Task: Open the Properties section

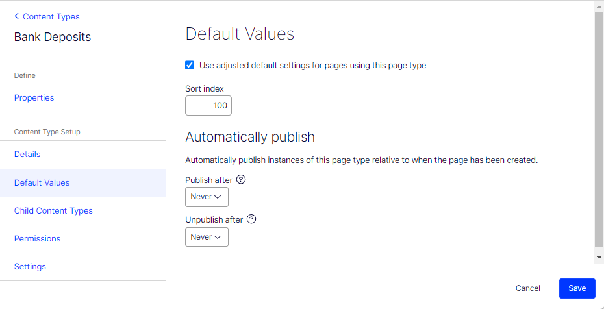Action: 34,98
